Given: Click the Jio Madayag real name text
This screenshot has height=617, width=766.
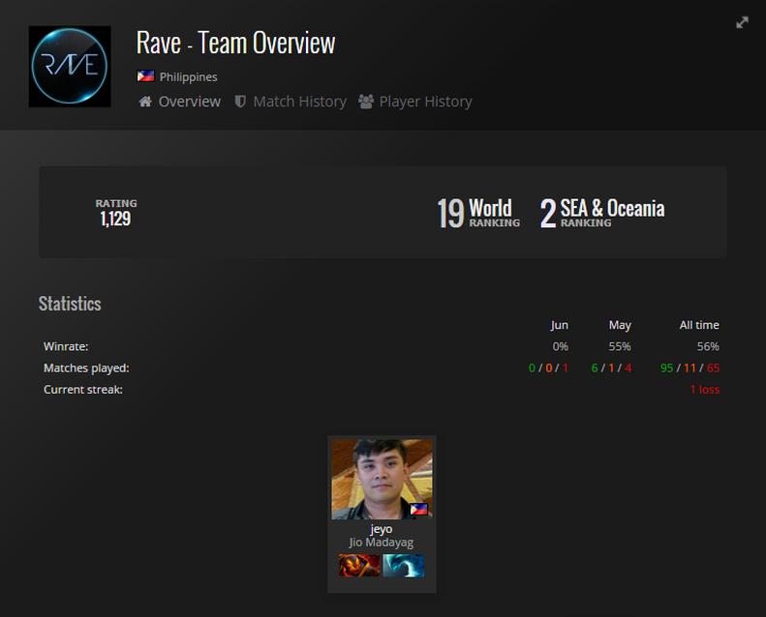Looking at the screenshot, I should [382, 543].
